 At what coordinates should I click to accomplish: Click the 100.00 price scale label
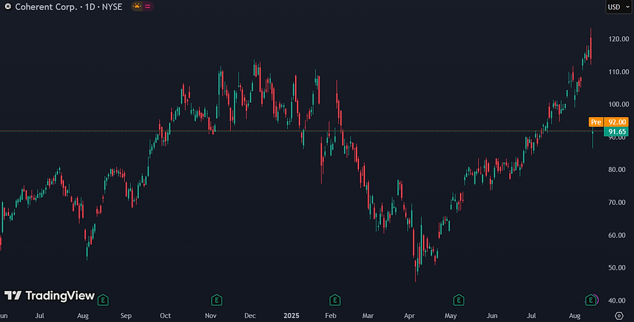(618, 104)
